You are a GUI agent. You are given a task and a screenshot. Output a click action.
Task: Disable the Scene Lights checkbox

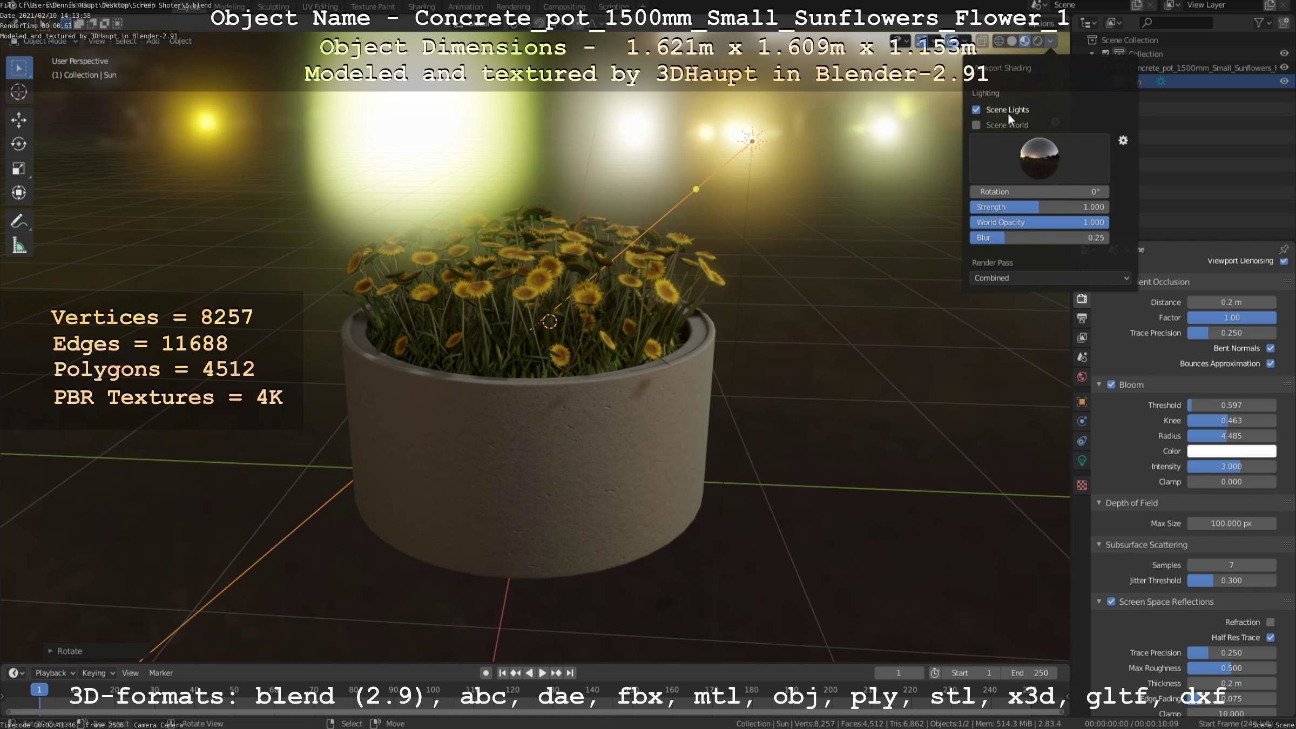pos(976,110)
